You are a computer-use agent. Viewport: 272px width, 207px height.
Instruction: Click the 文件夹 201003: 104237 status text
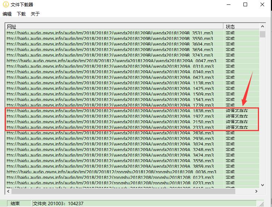(58, 204)
